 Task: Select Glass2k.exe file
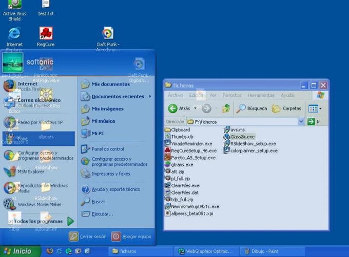point(239,137)
